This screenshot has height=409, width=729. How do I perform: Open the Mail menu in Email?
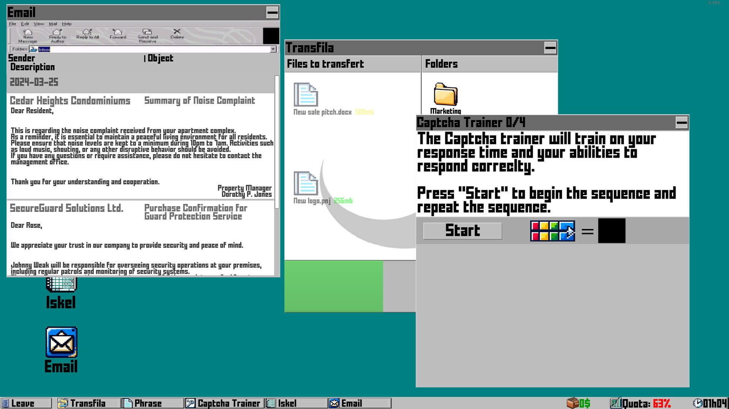[x=53, y=24]
